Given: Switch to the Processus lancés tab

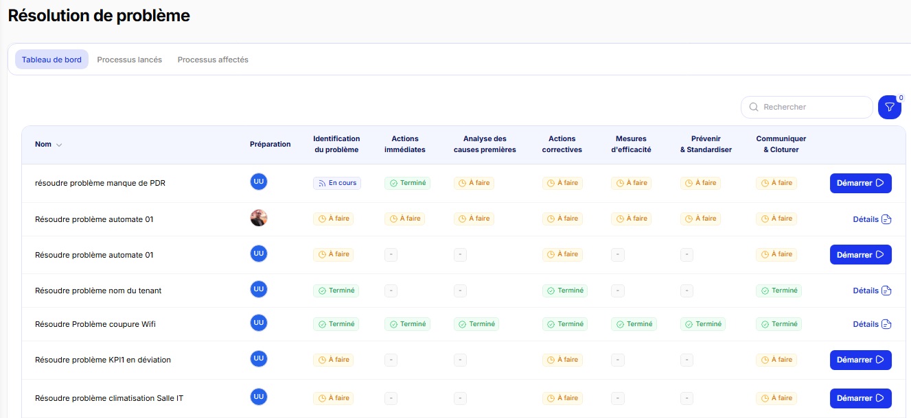Looking at the screenshot, I should pos(129,59).
